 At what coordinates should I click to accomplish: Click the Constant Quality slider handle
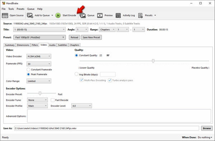(x=153, y=61)
